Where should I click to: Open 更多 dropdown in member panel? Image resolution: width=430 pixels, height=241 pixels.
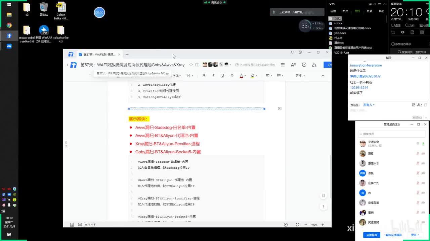(415, 235)
